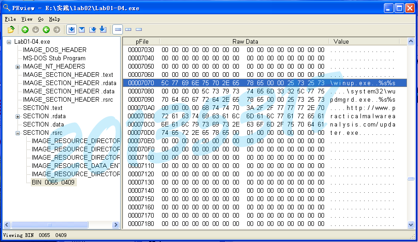Collapse the Lab01-04.exe root tree node

click(9, 42)
